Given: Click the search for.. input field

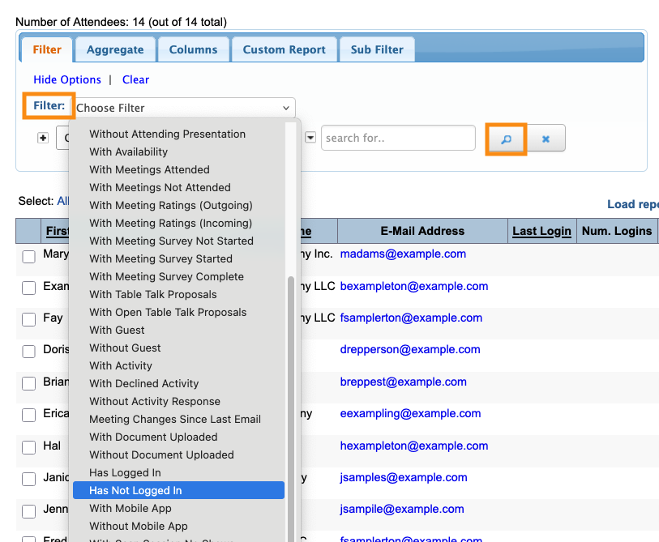Looking at the screenshot, I should 398,138.
